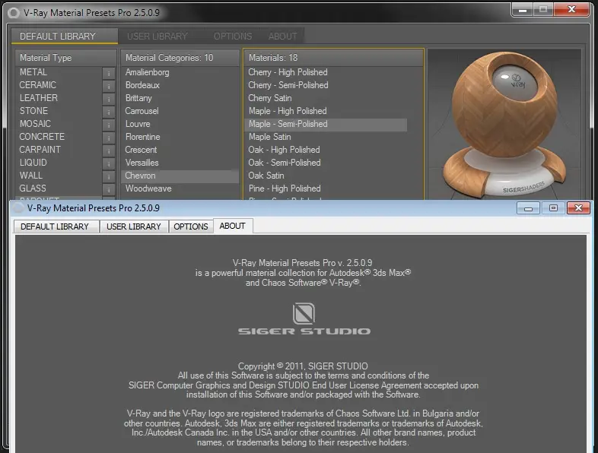598x453 pixels.
Task: Pick Maple - High Polished material
Action: [326, 111]
